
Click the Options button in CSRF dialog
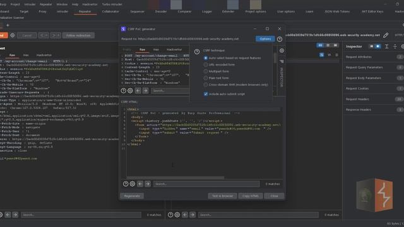pyautogui.click(x=265, y=39)
